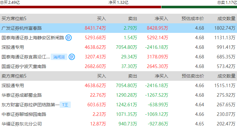Click 卖出 header in the buyer table
The width and height of the screenshot is (237, 128).
coord(133,19)
